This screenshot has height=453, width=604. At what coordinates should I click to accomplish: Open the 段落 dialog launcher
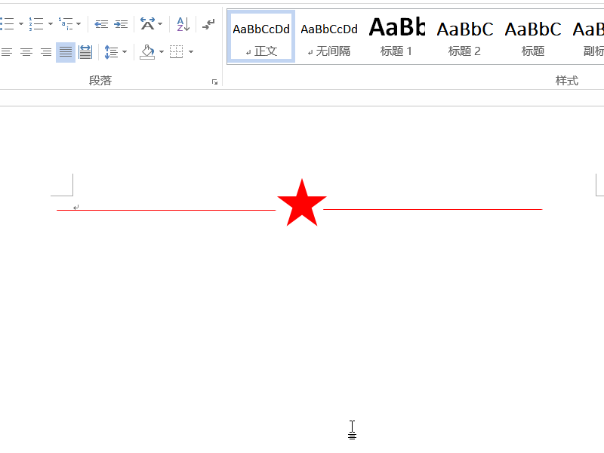point(214,82)
